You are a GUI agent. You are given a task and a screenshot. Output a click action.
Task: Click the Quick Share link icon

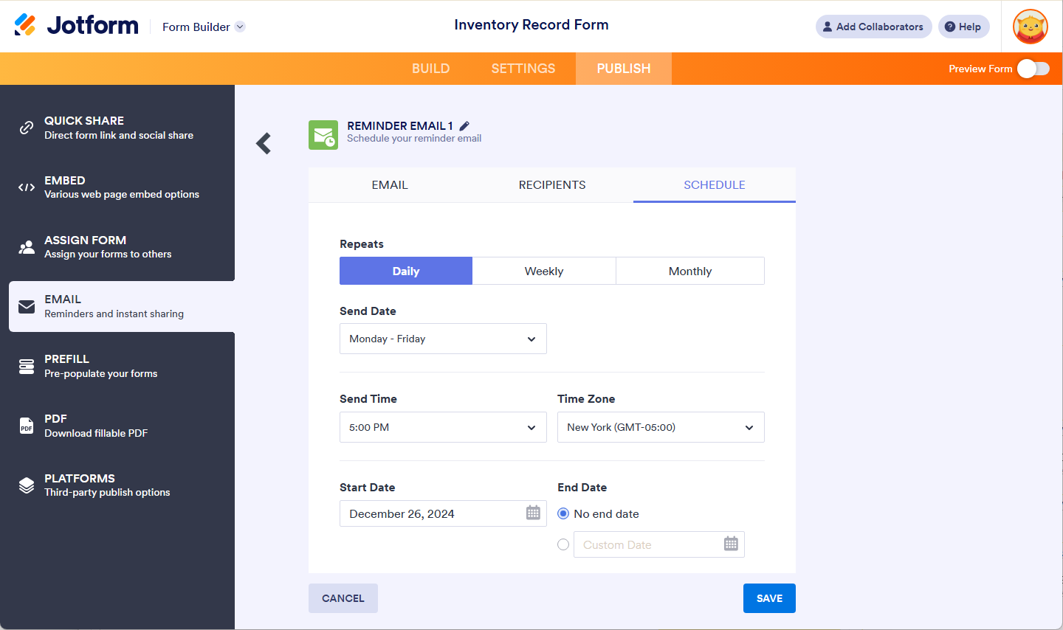pos(27,128)
